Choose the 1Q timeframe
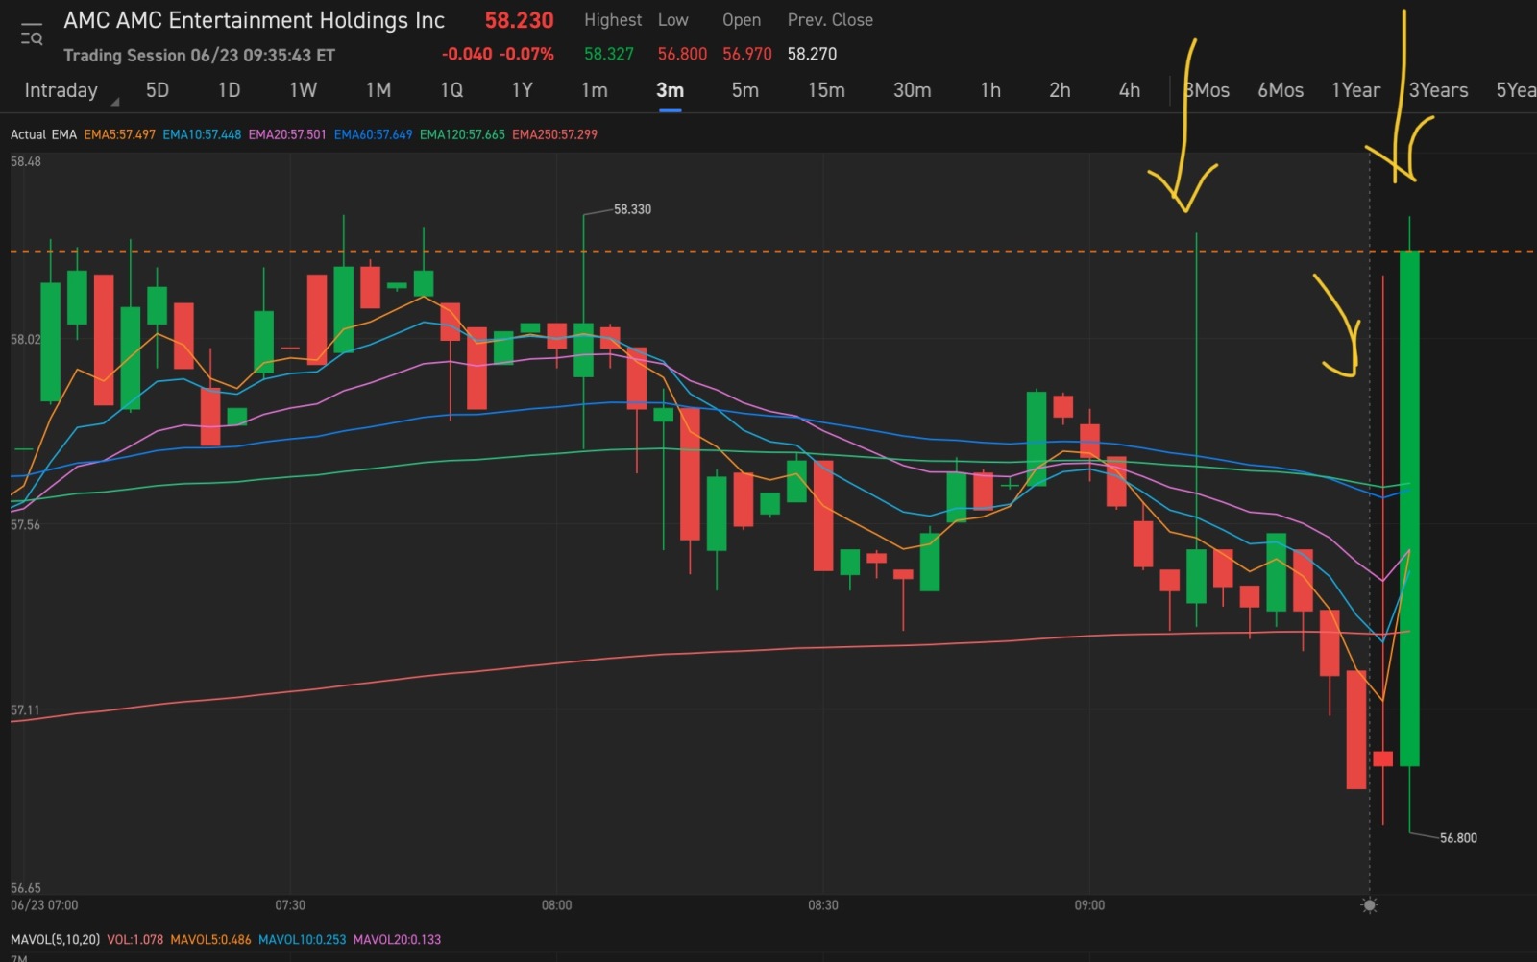 point(451,90)
